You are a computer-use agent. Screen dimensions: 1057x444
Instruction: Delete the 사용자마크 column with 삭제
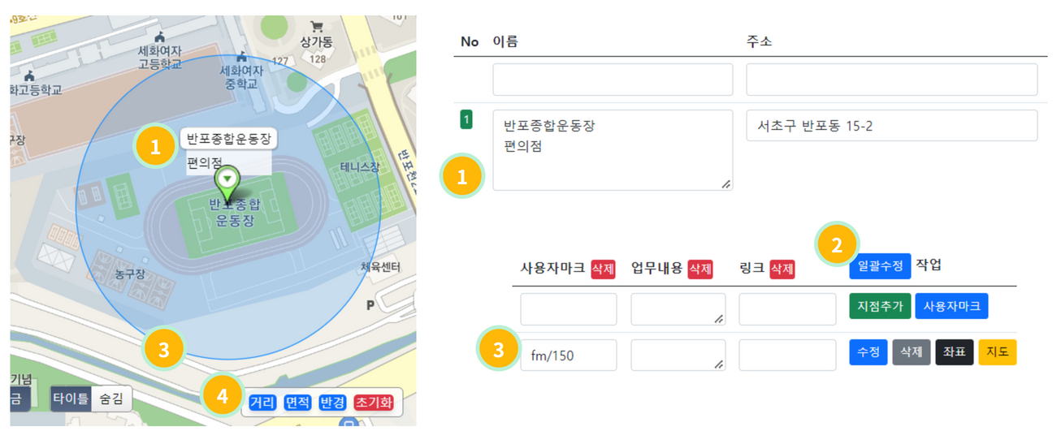(x=603, y=269)
